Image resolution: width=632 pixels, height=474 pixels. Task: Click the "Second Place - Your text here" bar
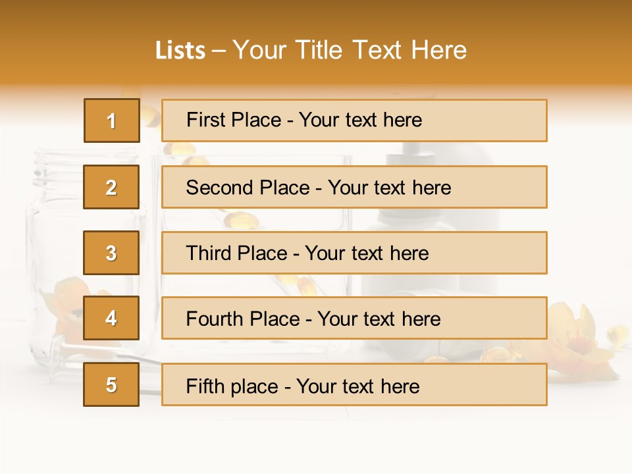[x=354, y=187]
